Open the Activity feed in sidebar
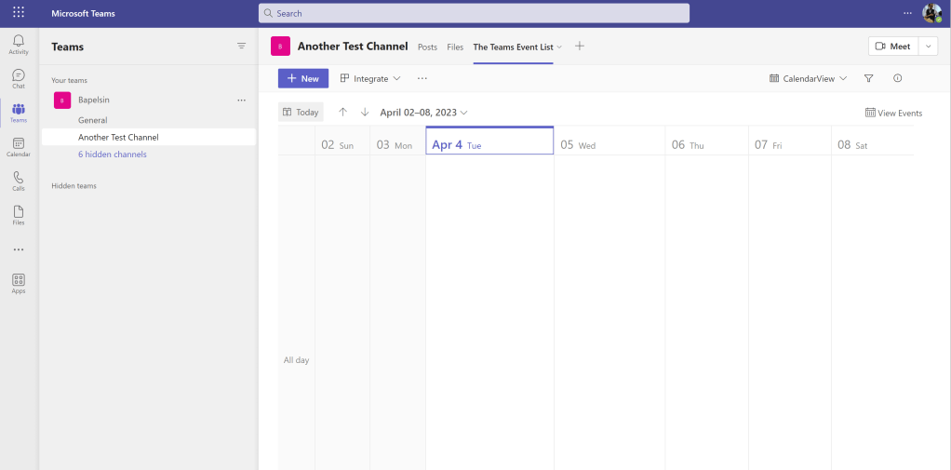The height and width of the screenshot is (470, 951). coord(19,44)
